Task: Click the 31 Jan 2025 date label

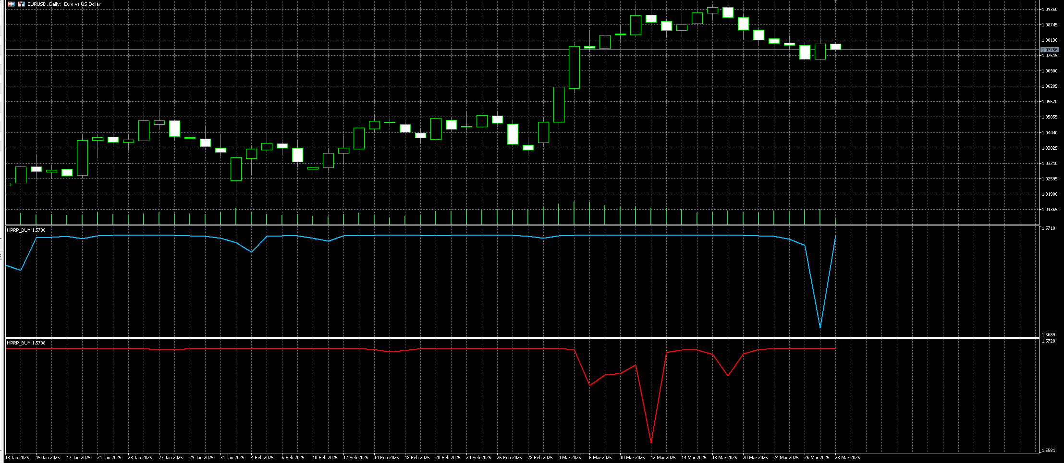Action: (x=232, y=458)
